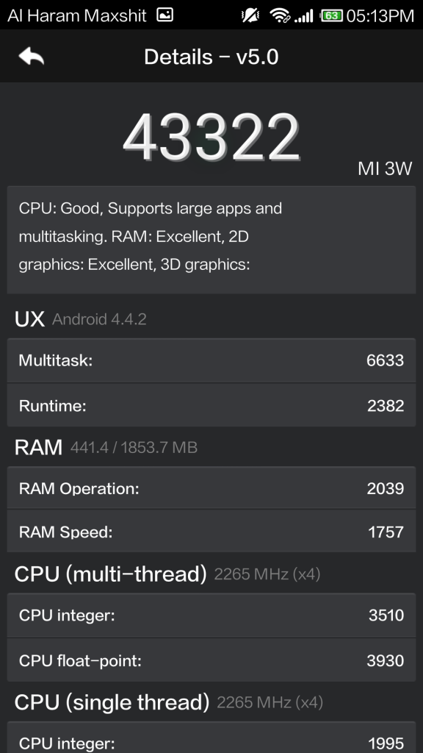Image resolution: width=423 pixels, height=753 pixels.
Task: Select the CPU integer row under single thread
Action: [211, 742]
